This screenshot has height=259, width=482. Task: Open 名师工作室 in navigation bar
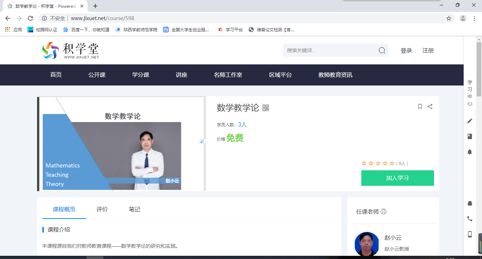[x=228, y=75]
